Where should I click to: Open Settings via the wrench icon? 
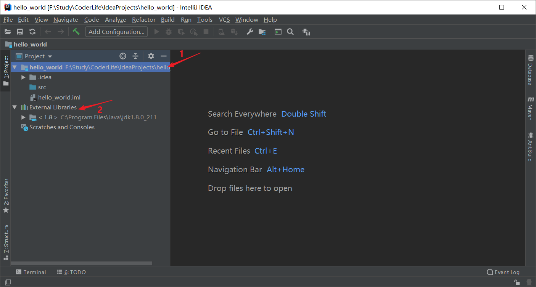click(249, 32)
